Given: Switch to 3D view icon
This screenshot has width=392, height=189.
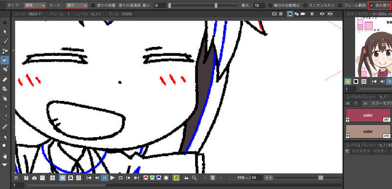Looking at the screenshot, I should coord(297,14).
